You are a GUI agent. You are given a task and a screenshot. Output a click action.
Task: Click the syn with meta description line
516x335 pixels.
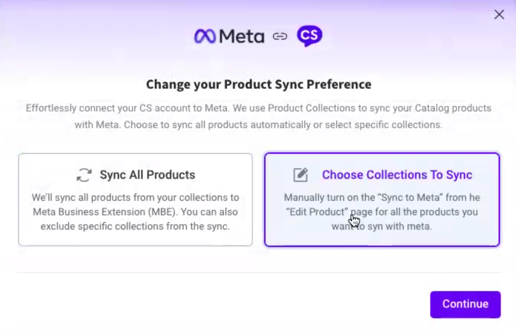pyautogui.click(x=382, y=226)
